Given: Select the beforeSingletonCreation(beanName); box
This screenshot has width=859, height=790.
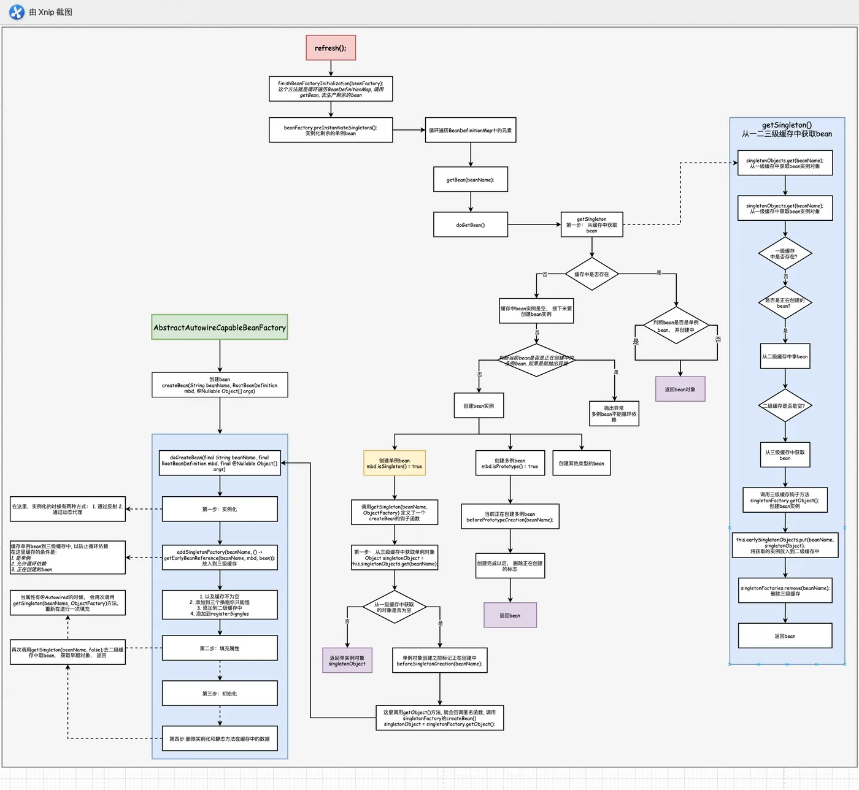Looking at the screenshot, I should tap(440, 660).
